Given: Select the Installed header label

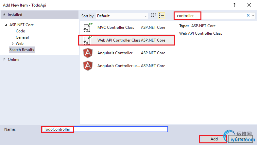Looking at the screenshot, I should point(15,15).
